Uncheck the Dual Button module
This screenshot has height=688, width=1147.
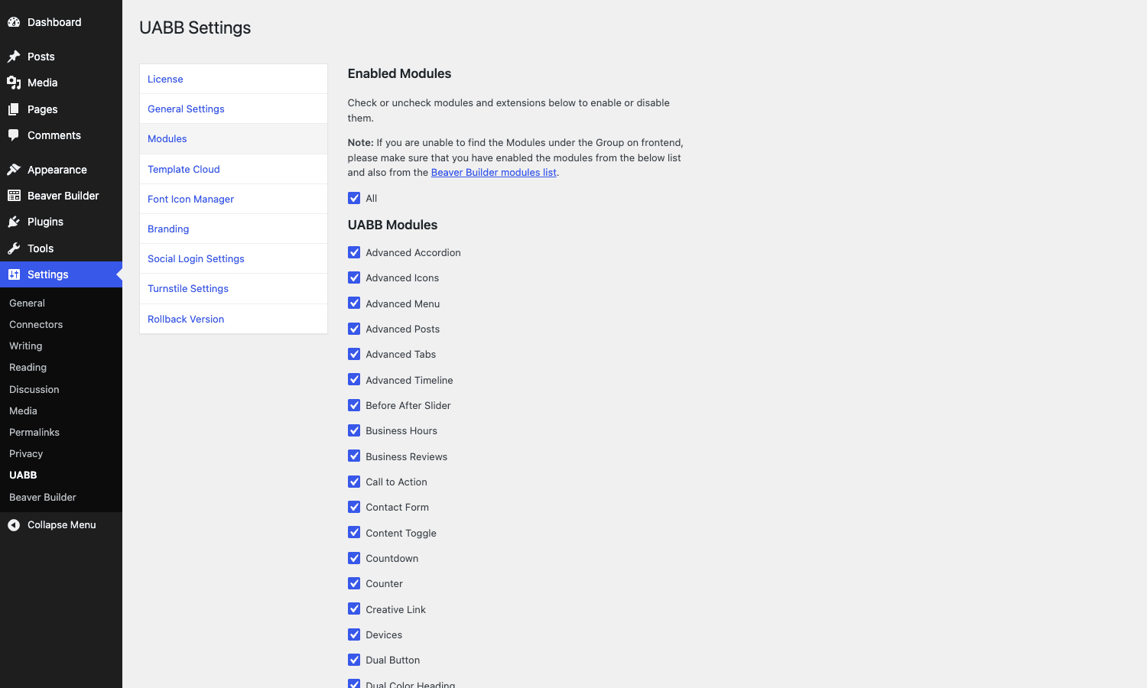click(354, 660)
